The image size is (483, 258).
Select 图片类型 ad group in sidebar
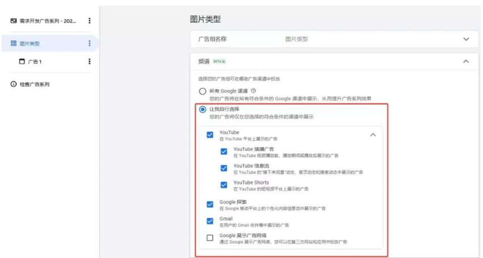point(29,44)
